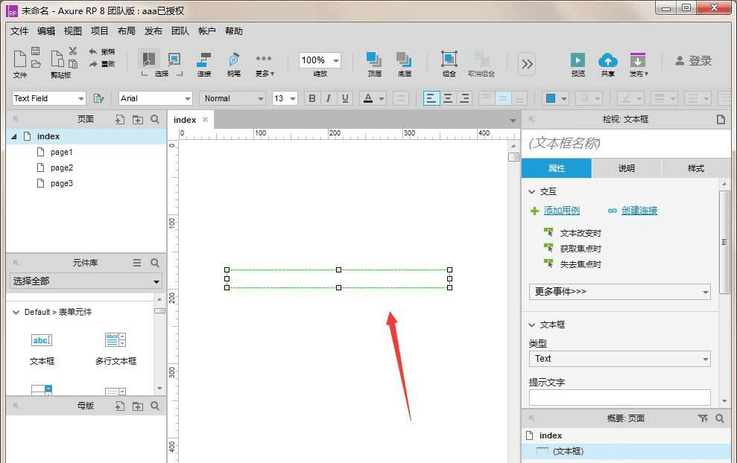Viewport: 737px width, 463px height.
Task: Open the 项目 menu
Action: pyautogui.click(x=100, y=31)
